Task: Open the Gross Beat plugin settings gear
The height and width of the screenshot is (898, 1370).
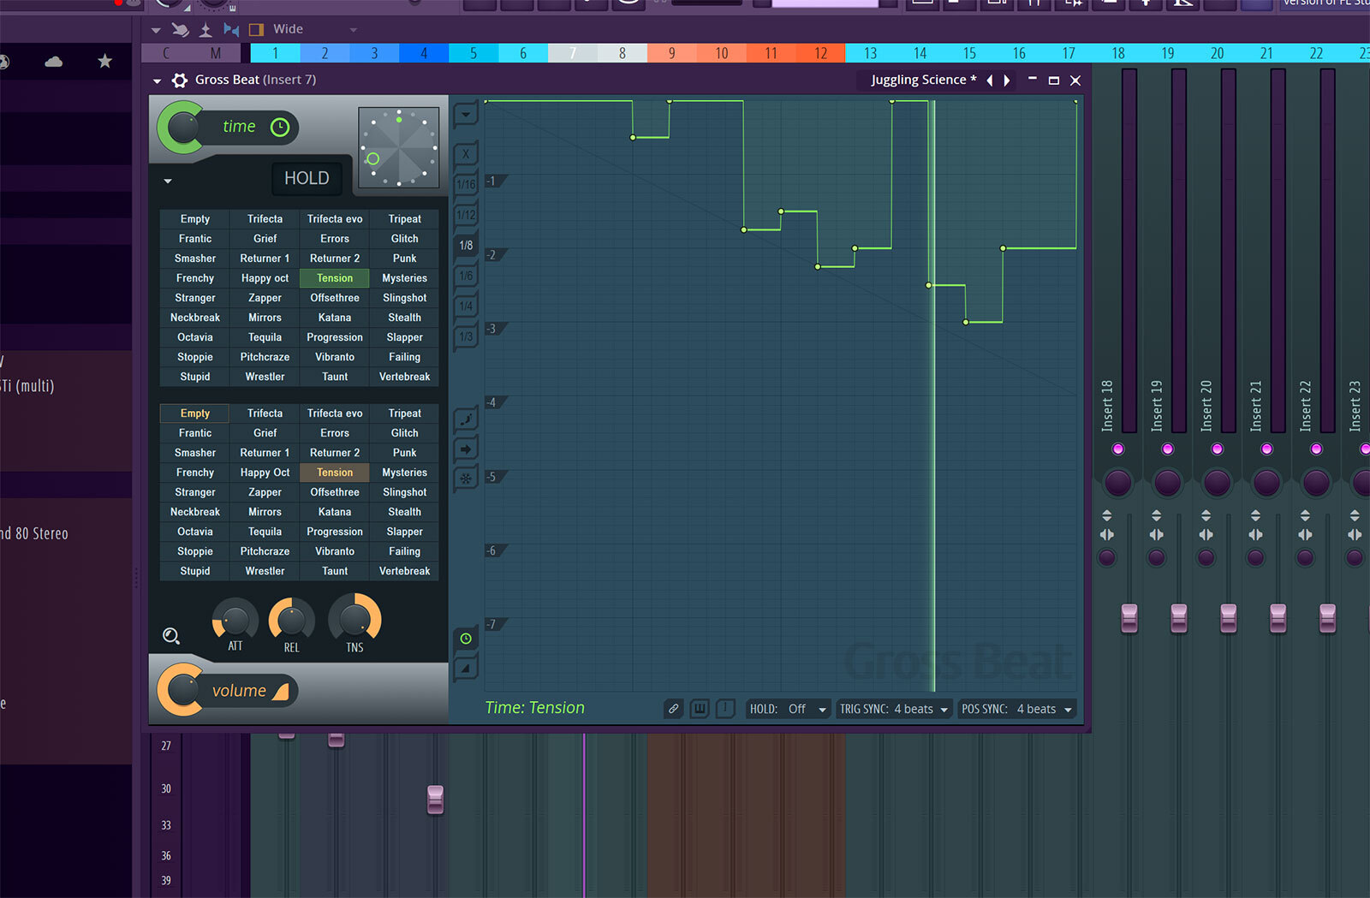Action: click(180, 80)
